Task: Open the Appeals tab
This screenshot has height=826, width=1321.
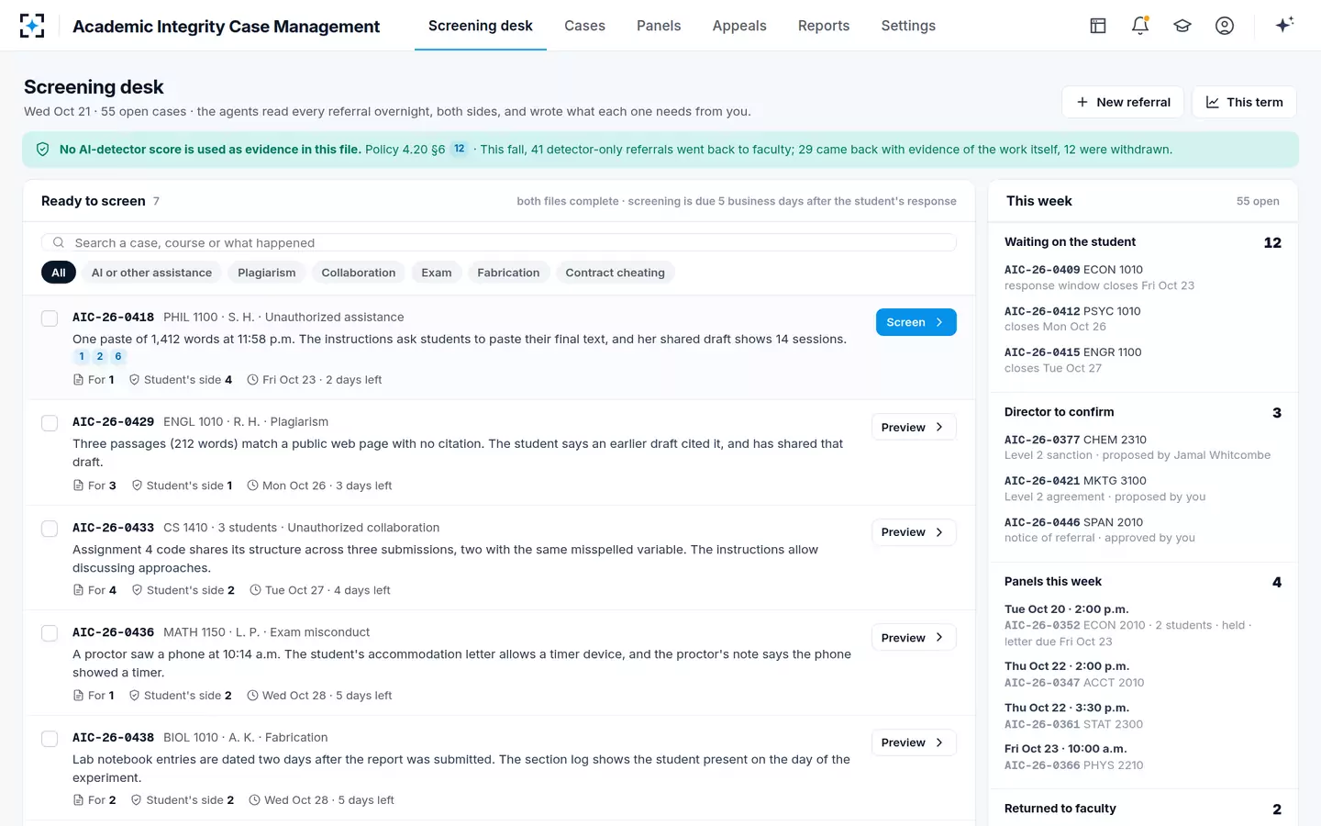Action: click(739, 26)
